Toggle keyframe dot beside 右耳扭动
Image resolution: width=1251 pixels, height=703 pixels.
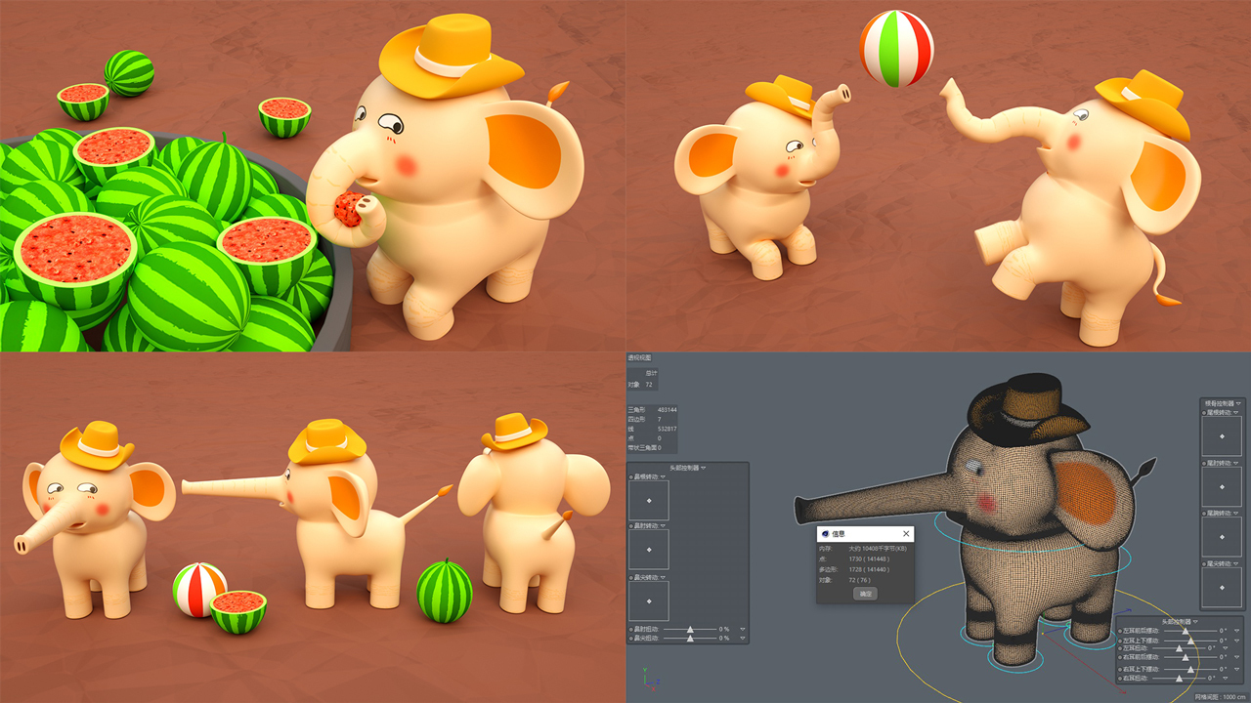coord(1120,678)
